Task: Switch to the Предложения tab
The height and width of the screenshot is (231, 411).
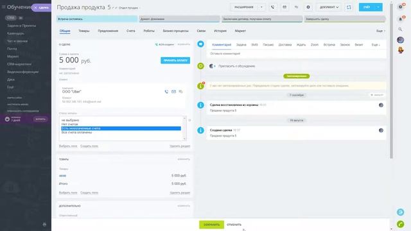Action: [108, 31]
